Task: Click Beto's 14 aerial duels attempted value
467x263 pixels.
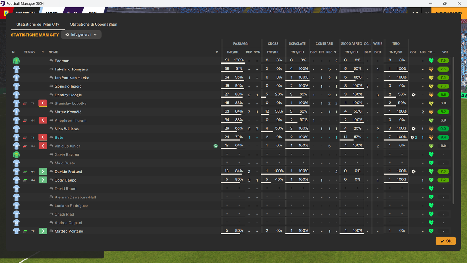Action: [346, 137]
